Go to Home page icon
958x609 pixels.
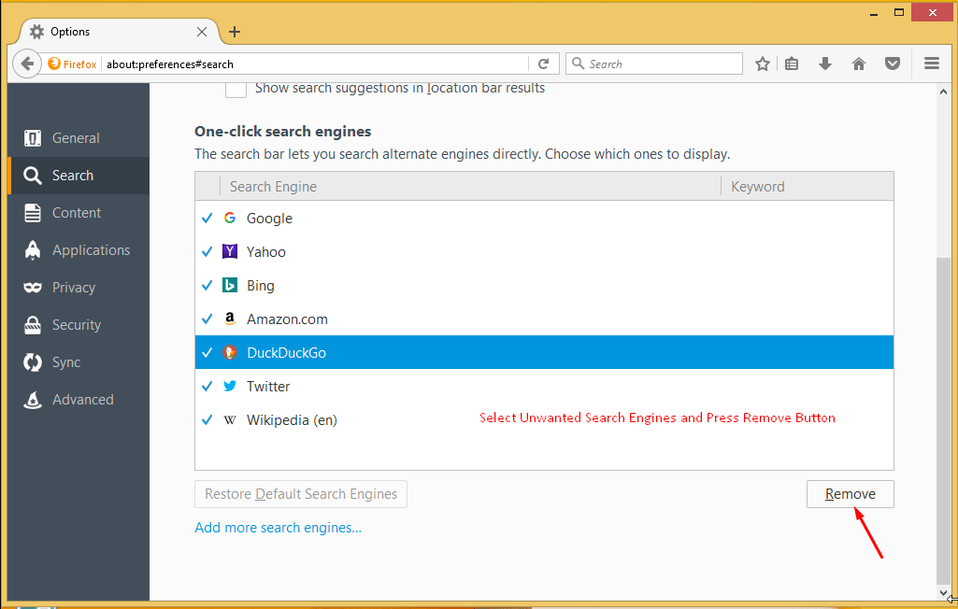tap(858, 64)
